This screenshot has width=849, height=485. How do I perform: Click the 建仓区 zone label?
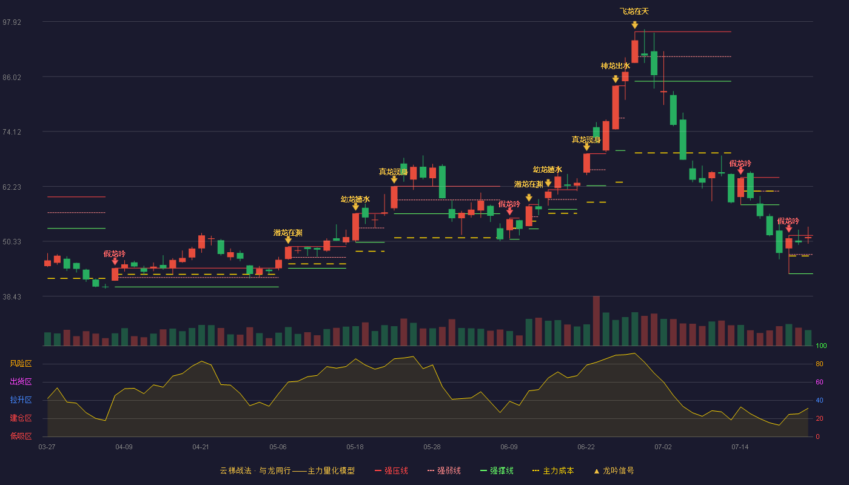click(x=21, y=418)
